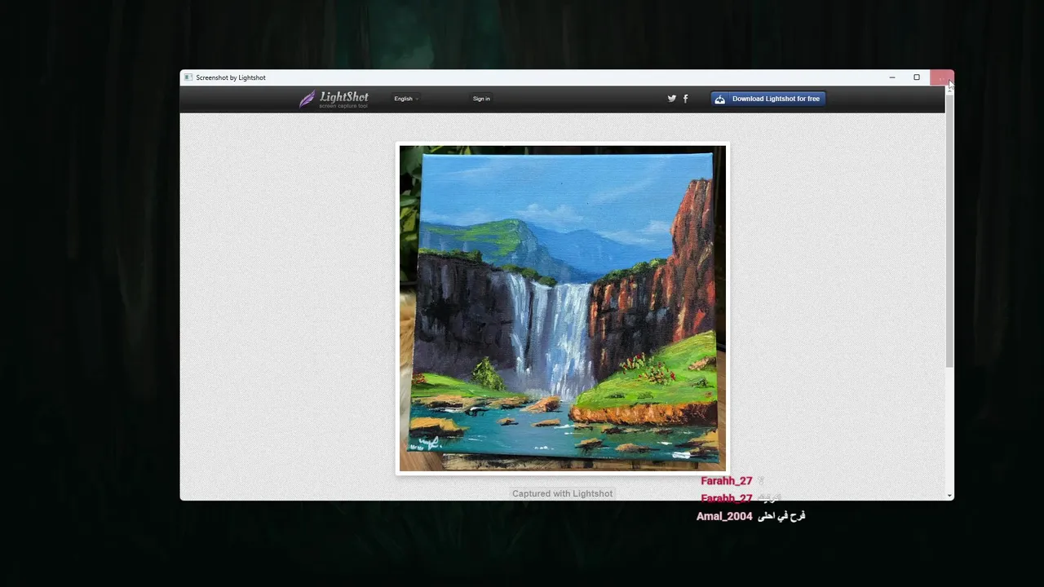This screenshot has width=1044, height=587.
Task: Click the waterfall painting image
Action: coord(563,308)
